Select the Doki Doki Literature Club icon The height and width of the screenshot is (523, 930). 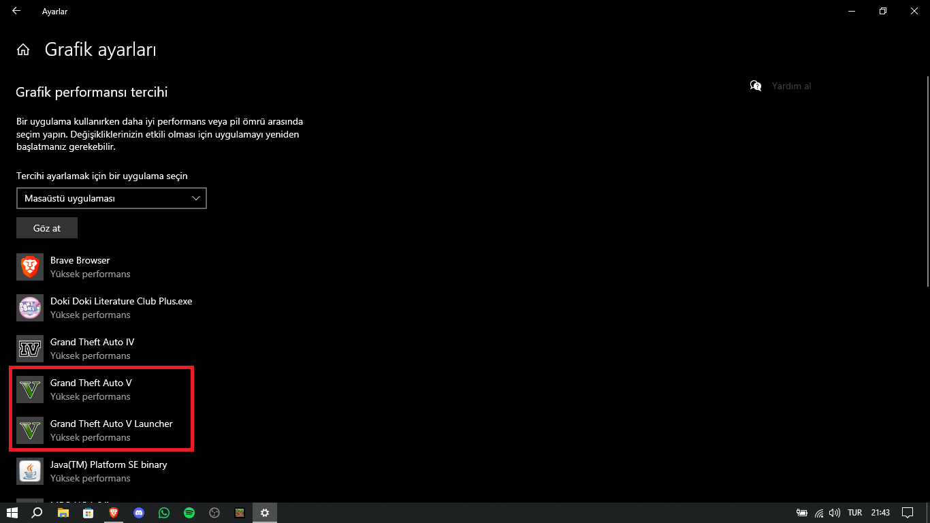(30, 308)
